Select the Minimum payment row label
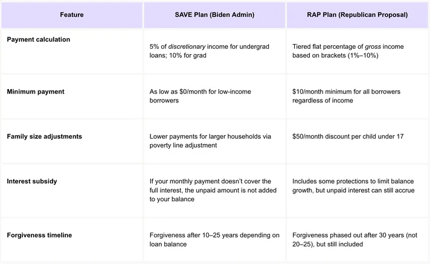Viewport: 430px width, 264px height. 36,92
